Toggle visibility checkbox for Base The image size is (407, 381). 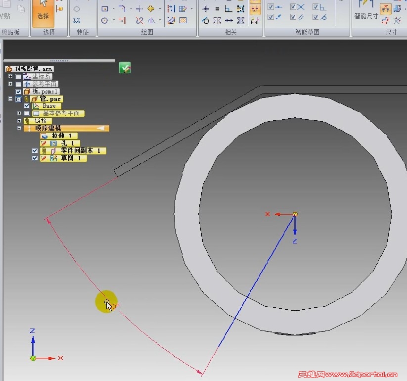click(x=27, y=106)
